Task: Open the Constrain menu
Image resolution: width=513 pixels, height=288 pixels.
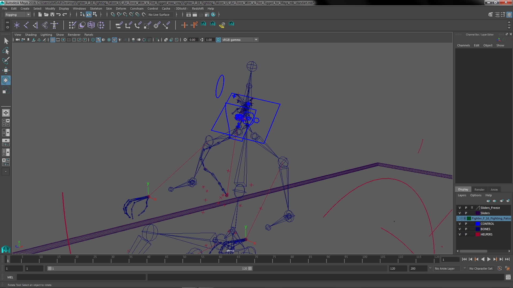Action: click(x=137, y=9)
